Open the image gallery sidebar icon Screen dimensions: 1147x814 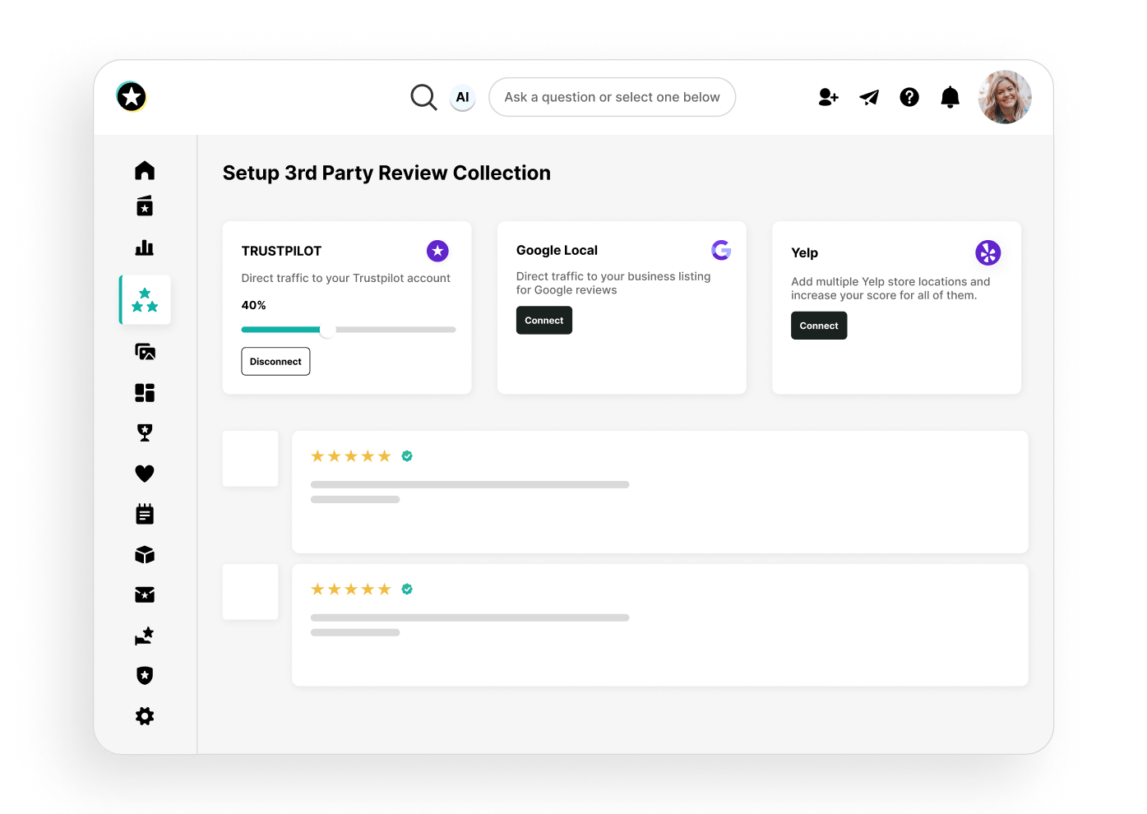[x=145, y=352]
